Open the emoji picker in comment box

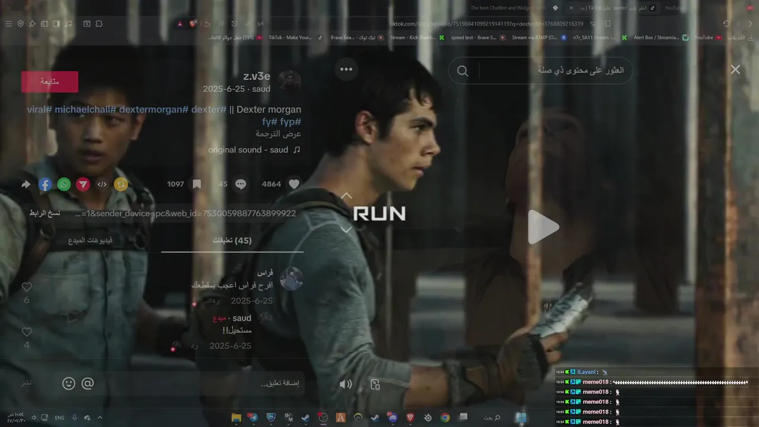coord(69,384)
